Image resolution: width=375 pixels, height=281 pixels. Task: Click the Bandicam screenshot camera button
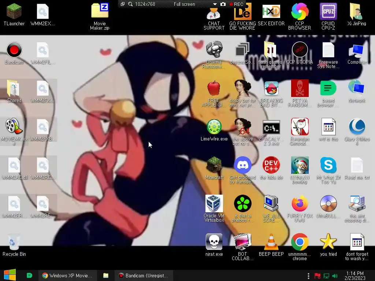(223, 4)
